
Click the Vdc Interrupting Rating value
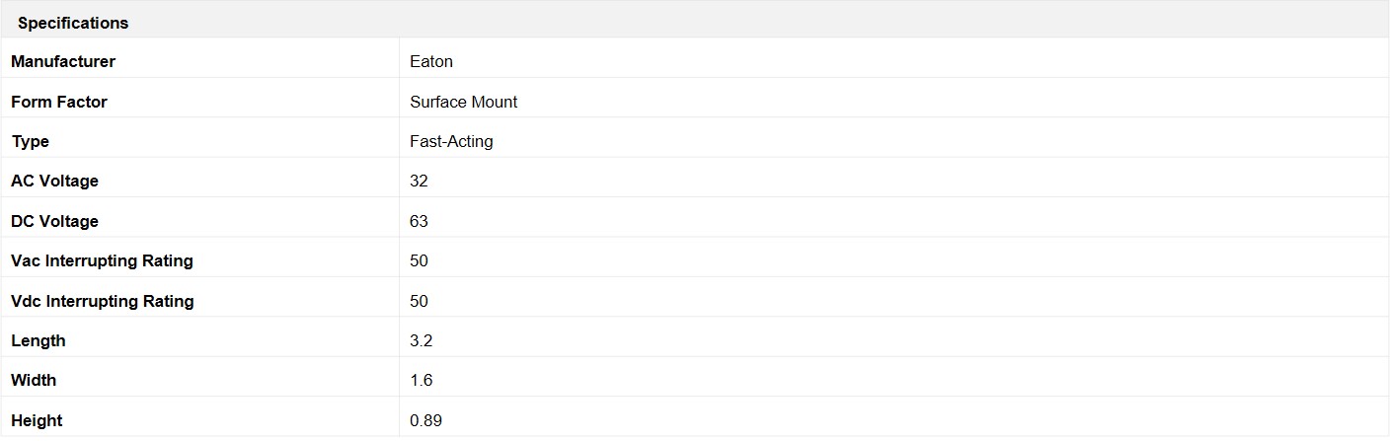pos(420,301)
